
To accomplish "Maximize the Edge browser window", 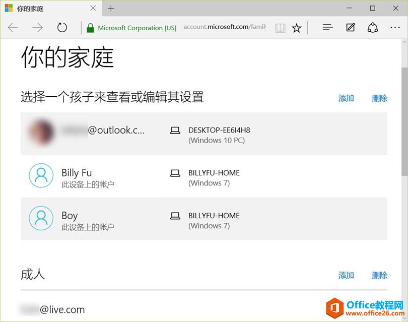I will click(373, 8).
